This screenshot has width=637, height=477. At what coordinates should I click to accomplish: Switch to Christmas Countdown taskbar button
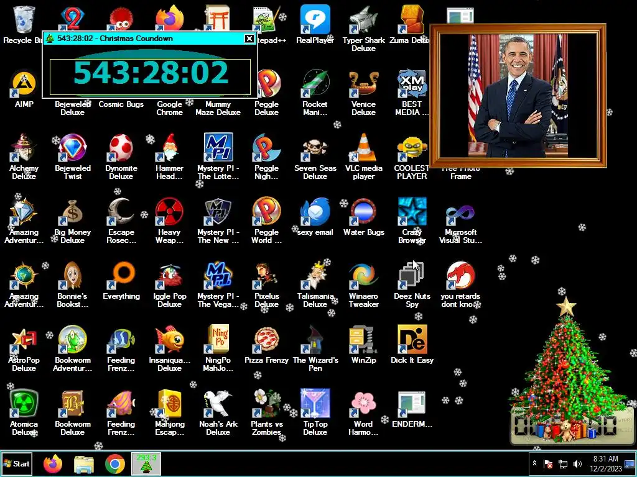146,463
